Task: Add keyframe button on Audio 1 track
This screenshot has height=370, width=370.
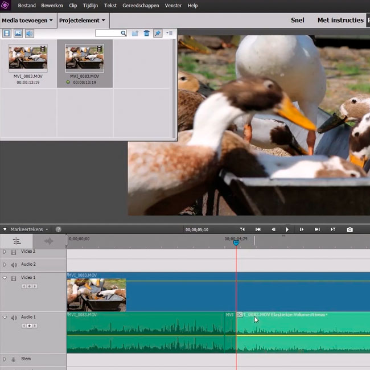Action: pos(29,326)
